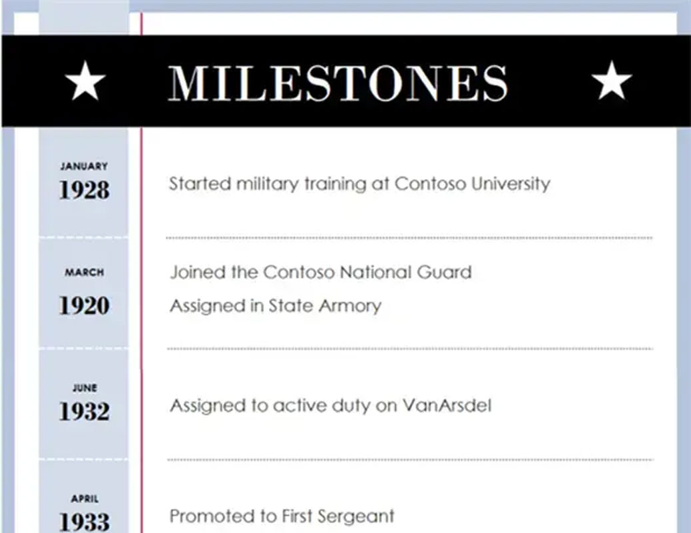691x533 pixels.
Task: Select the year 1933
Action: tap(84, 521)
